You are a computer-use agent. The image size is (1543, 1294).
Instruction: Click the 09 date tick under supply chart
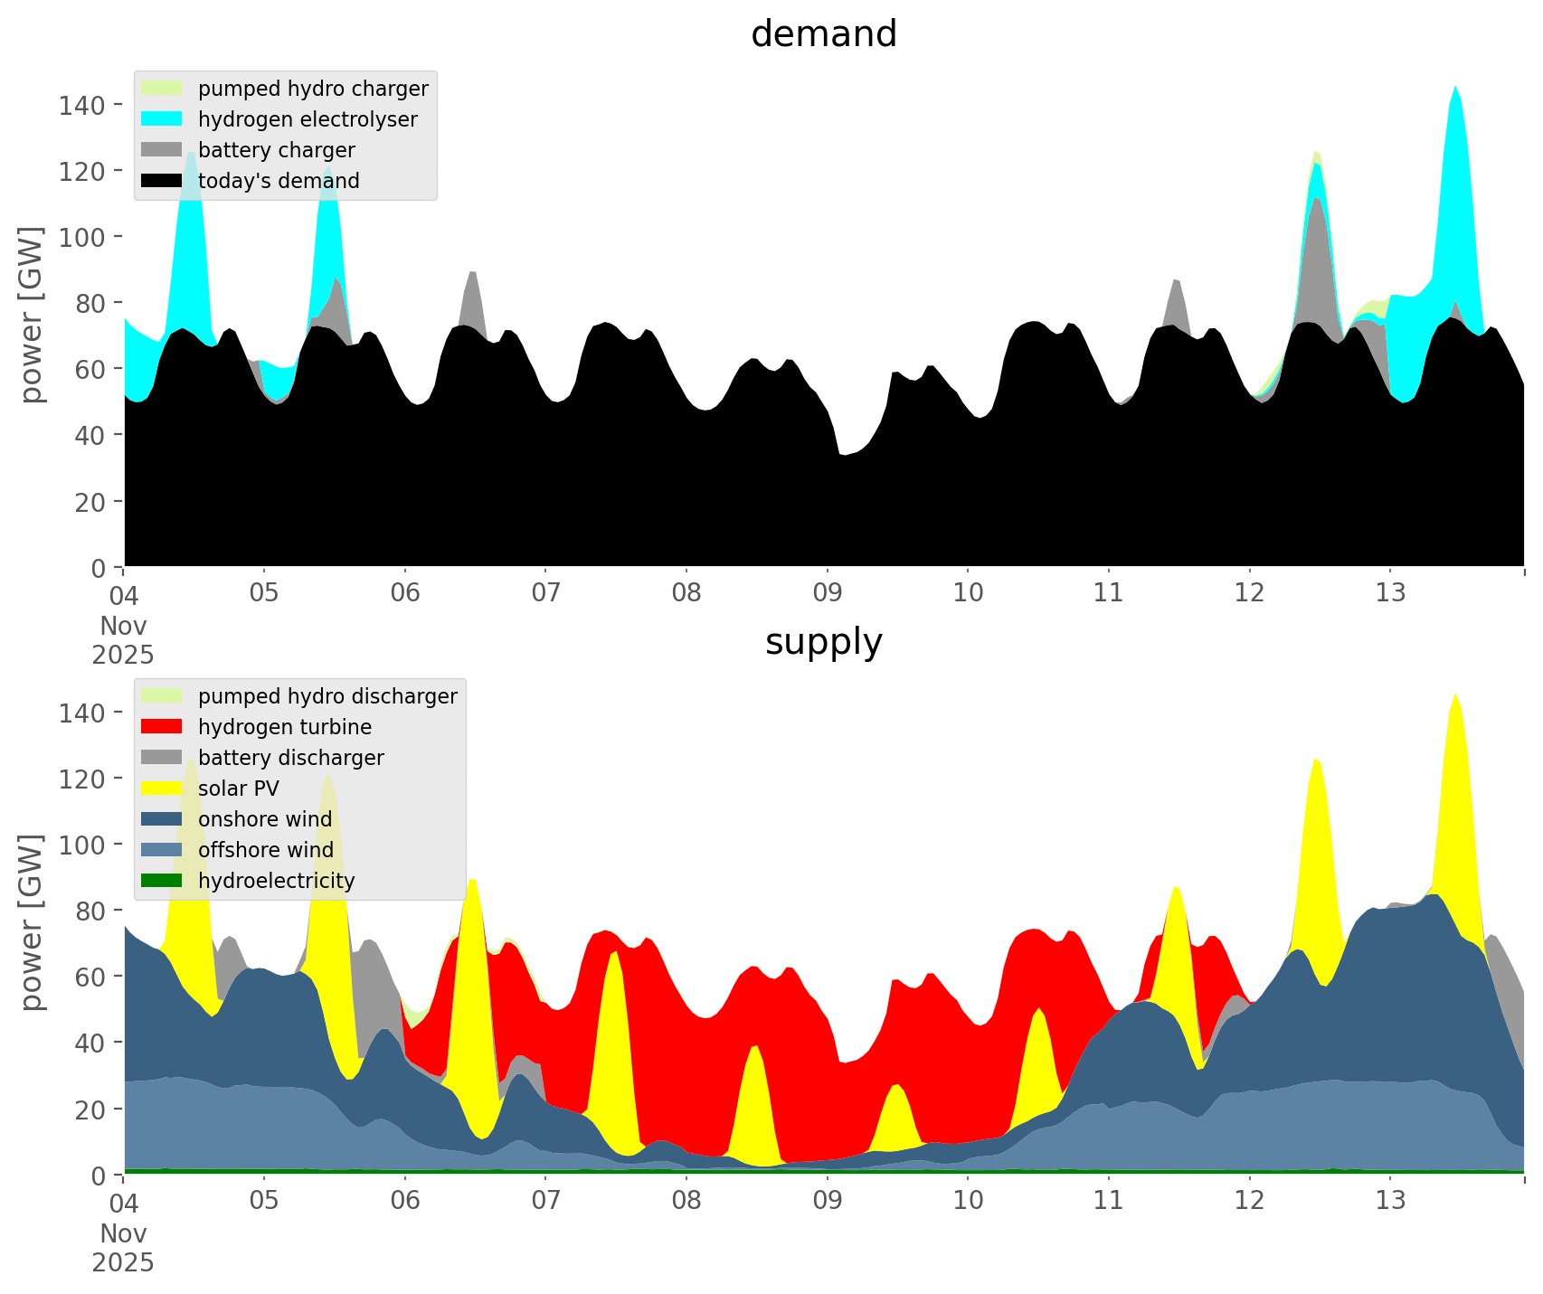coord(827,1201)
